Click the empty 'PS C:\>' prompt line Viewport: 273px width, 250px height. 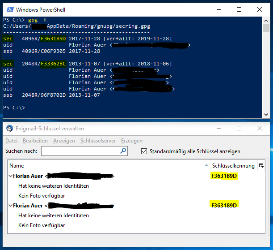(x=14, y=108)
